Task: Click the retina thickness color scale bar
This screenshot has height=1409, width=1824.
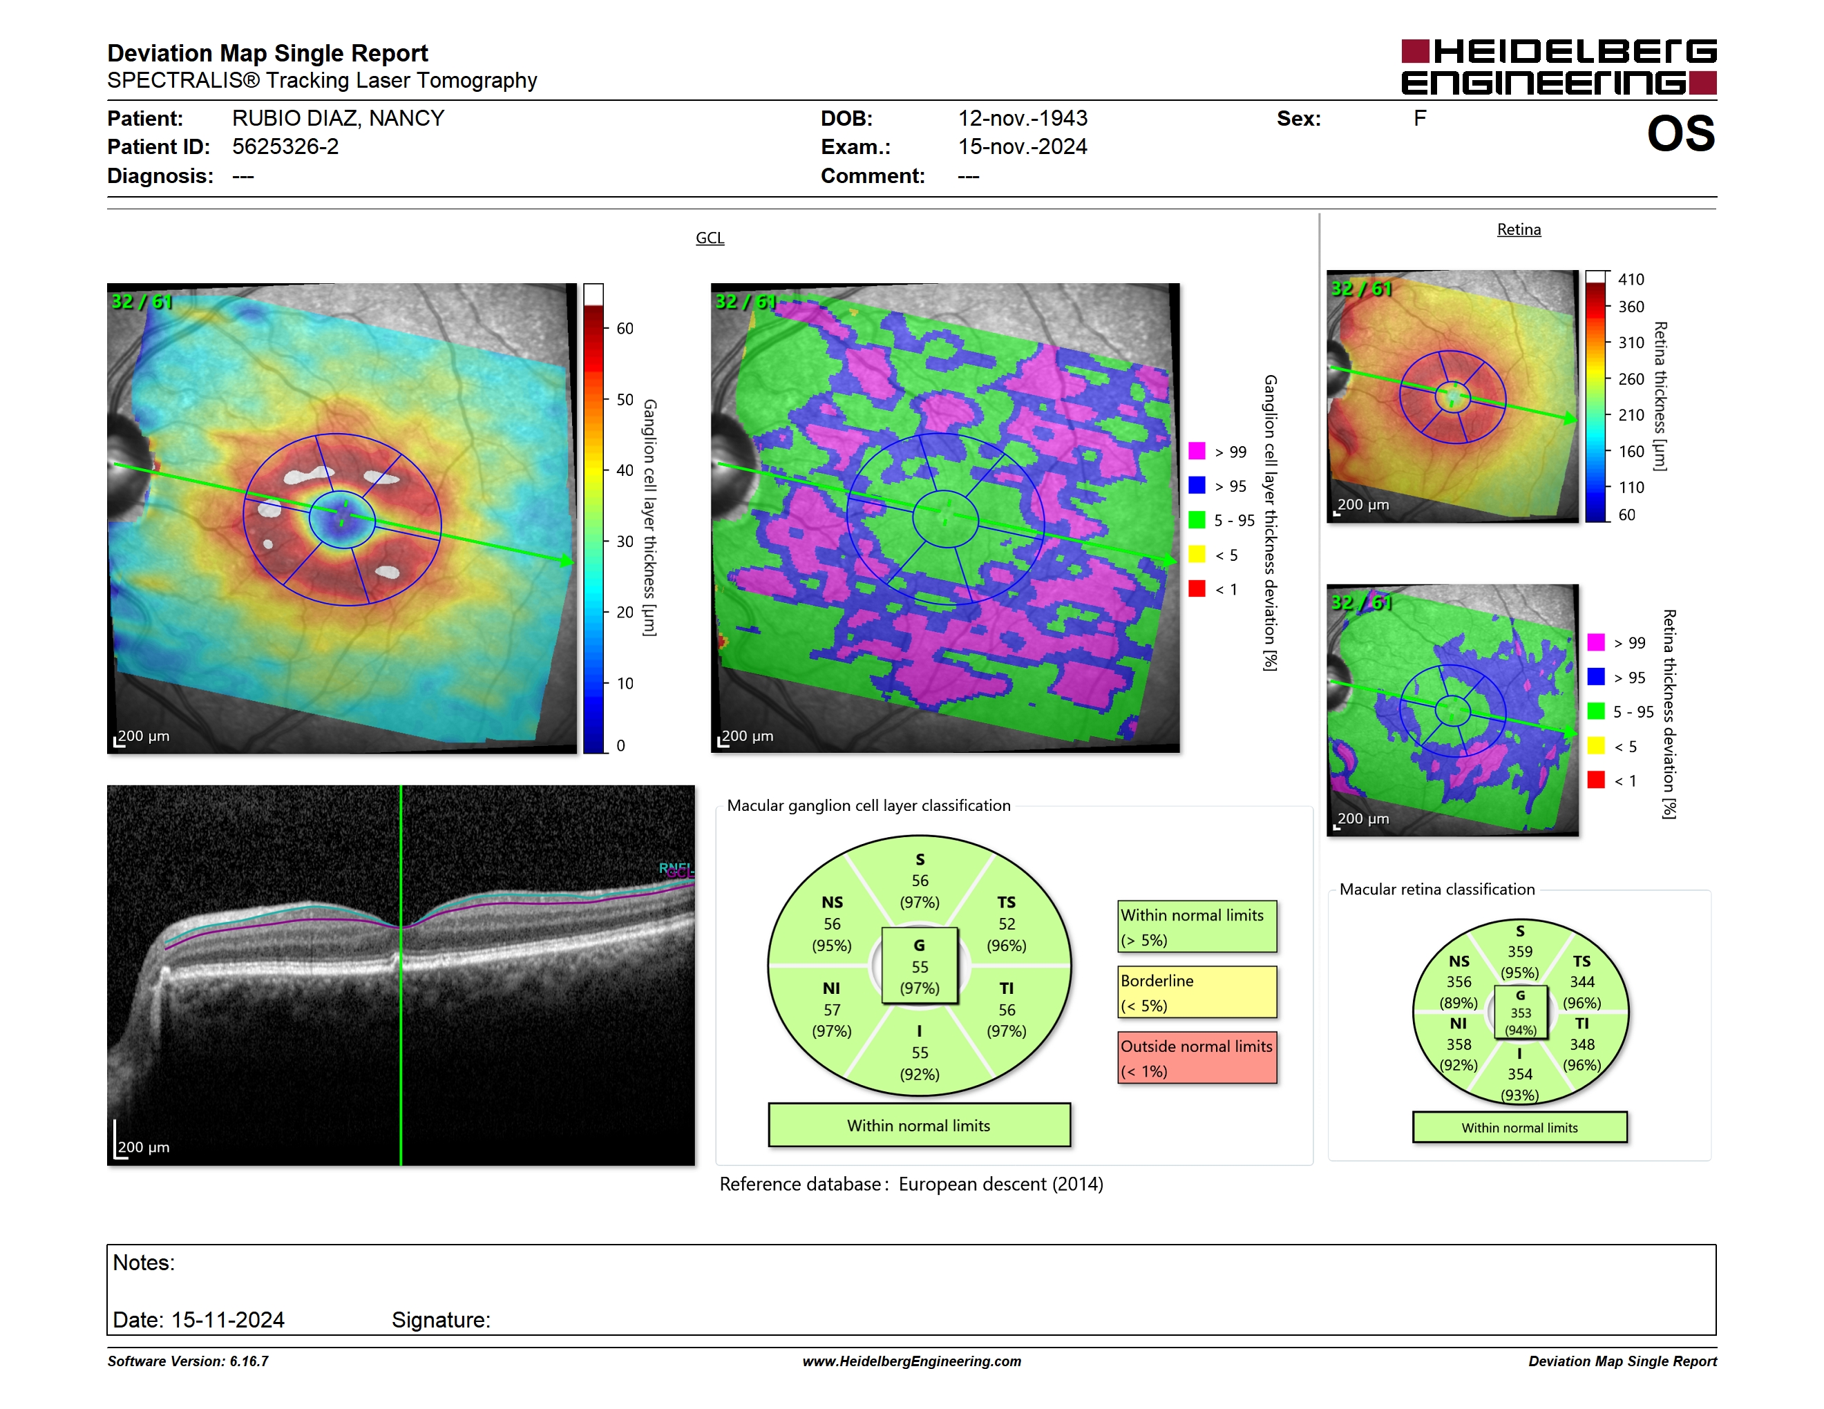Action: coord(1596,396)
